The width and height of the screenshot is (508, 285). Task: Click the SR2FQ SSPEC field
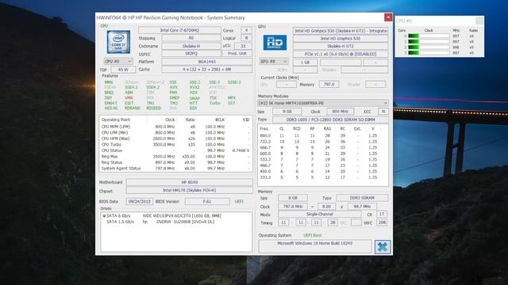point(191,54)
